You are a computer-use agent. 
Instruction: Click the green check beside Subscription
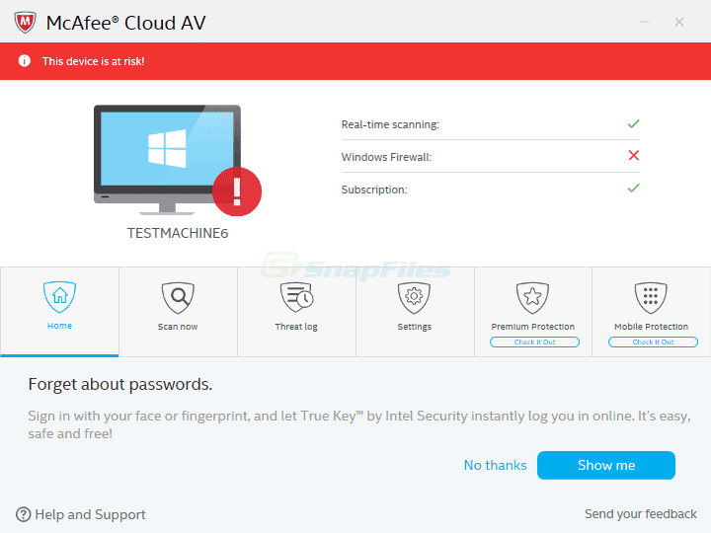[633, 188]
